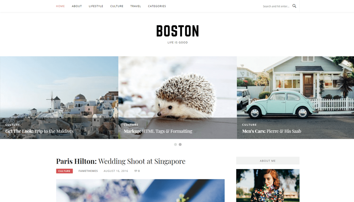Screen dimensions: 354x202
Task: Click the BOSTON site logo
Action: point(178,31)
